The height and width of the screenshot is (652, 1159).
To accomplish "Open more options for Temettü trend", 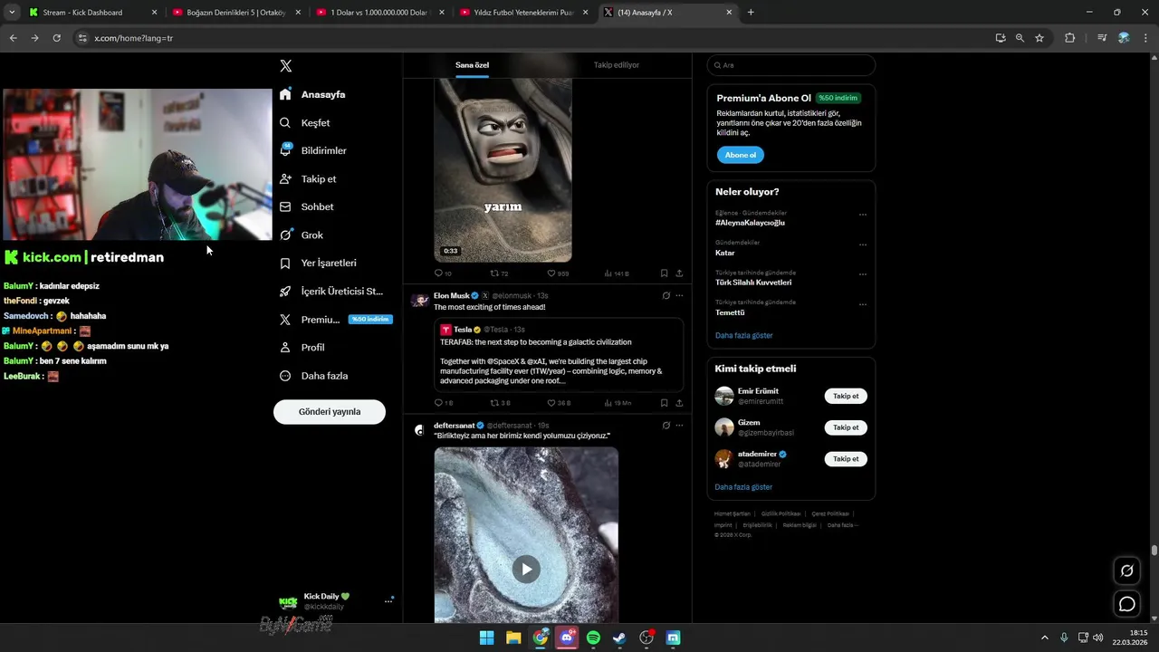I will click(862, 304).
